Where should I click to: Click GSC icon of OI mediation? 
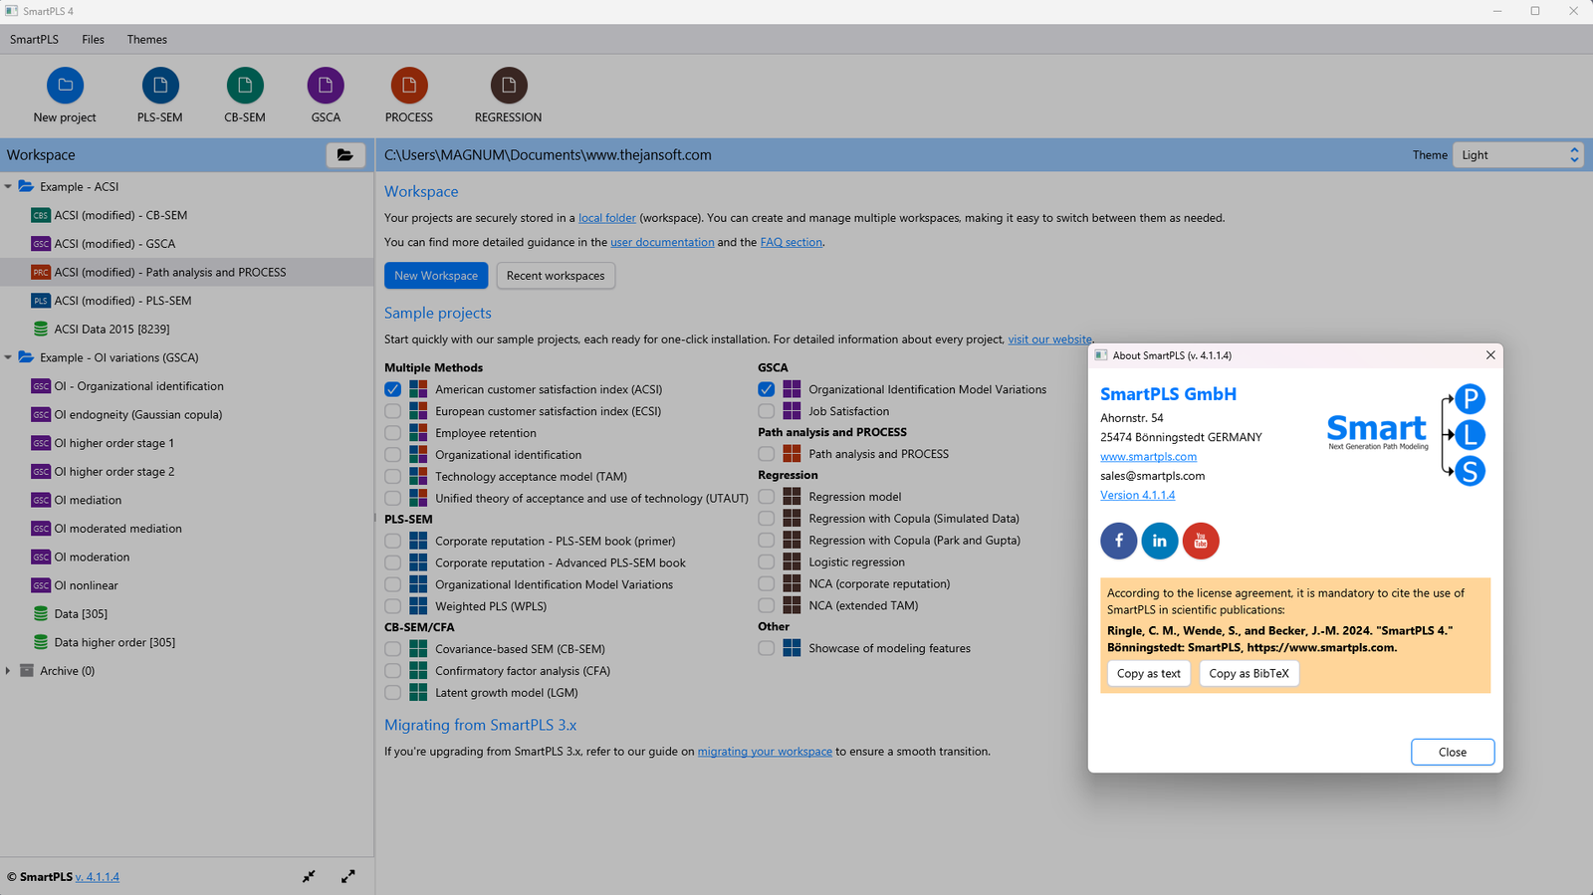(x=41, y=500)
